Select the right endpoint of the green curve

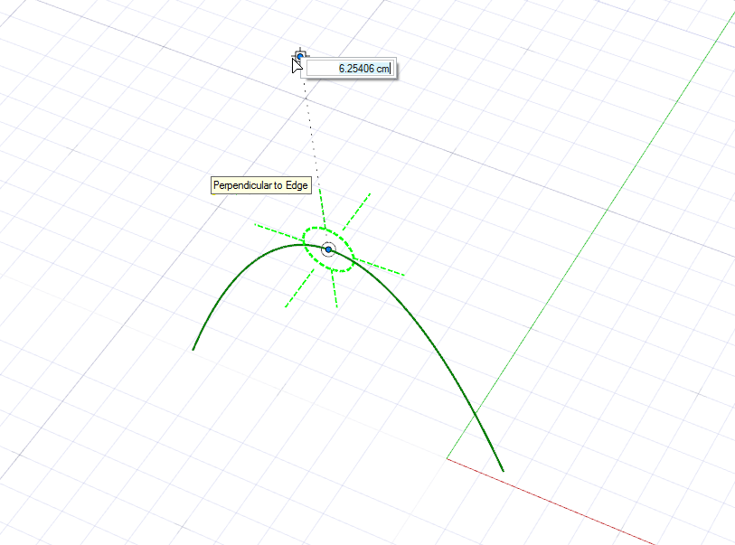[503, 470]
